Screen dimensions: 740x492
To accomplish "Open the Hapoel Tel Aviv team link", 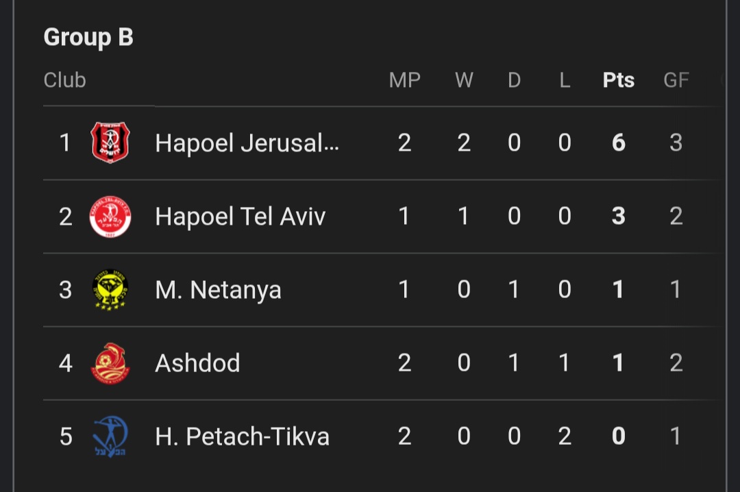I will [241, 217].
